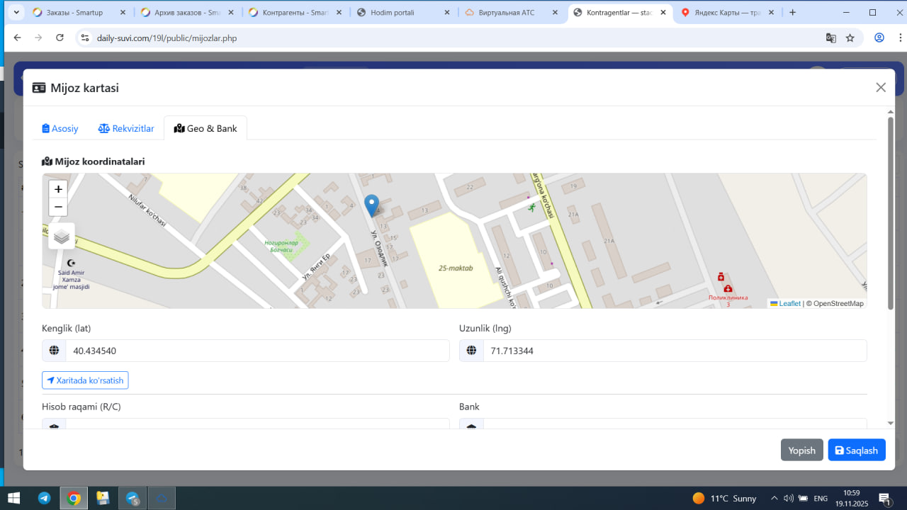Open the Rekvizitlar tab
The width and height of the screenshot is (907, 510).
[126, 128]
